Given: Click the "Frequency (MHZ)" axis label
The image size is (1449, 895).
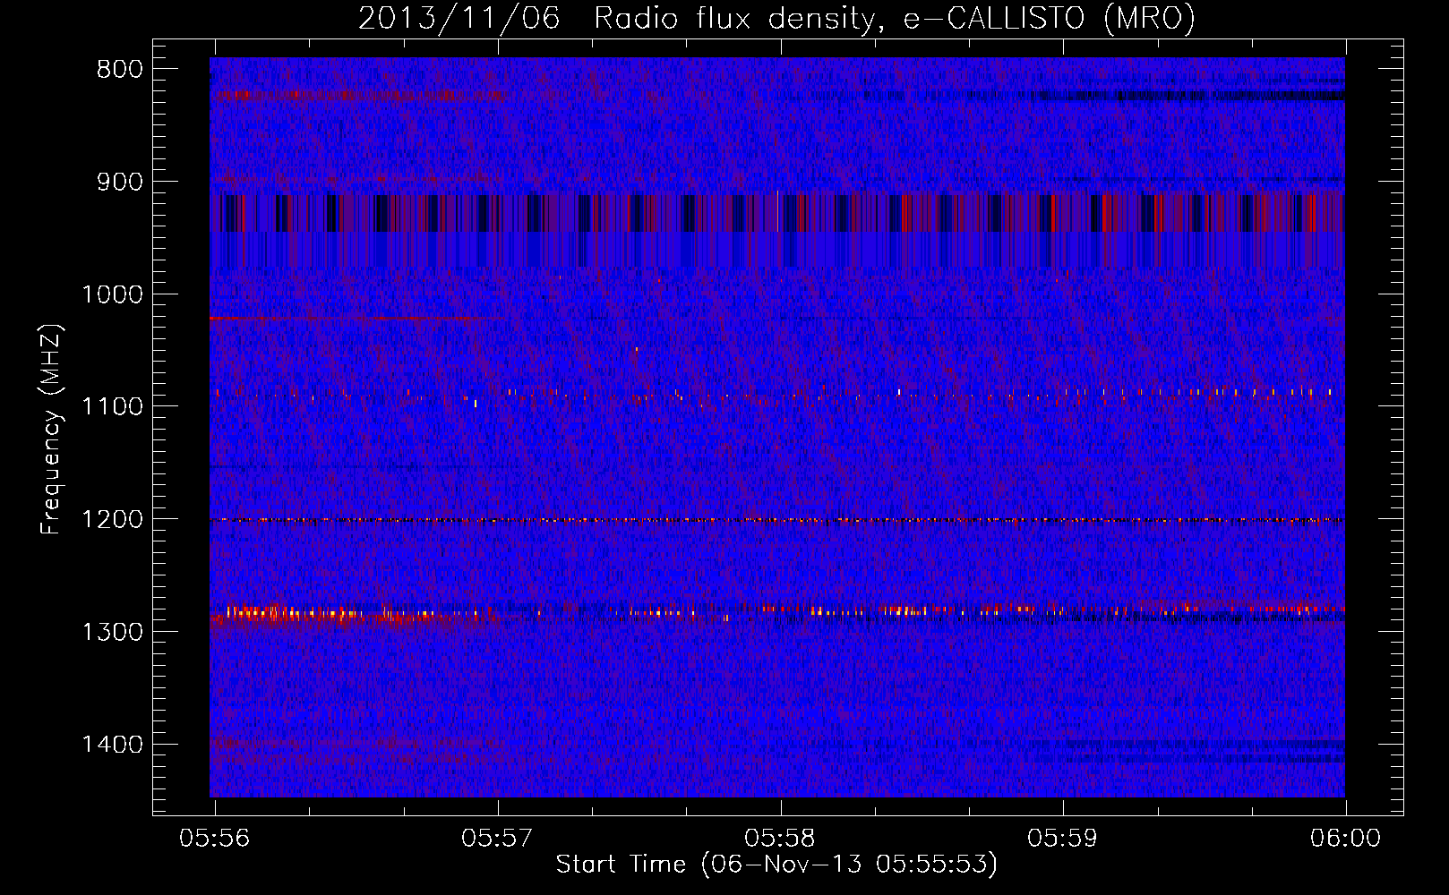Looking at the screenshot, I should (x=52, y=430).
